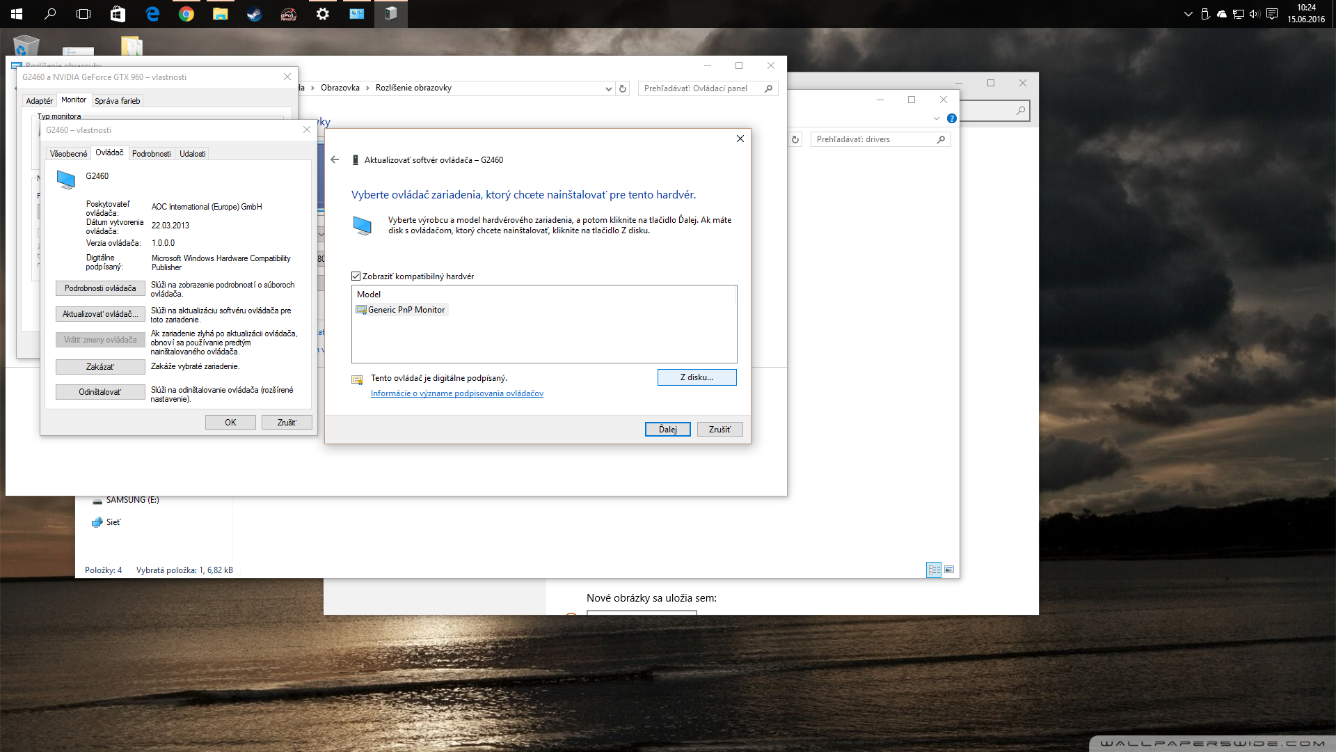The width and height of the screenshot is (1336, 752).
Task: Open the Windows Store taskbar icon
Action: pos(118,14)
